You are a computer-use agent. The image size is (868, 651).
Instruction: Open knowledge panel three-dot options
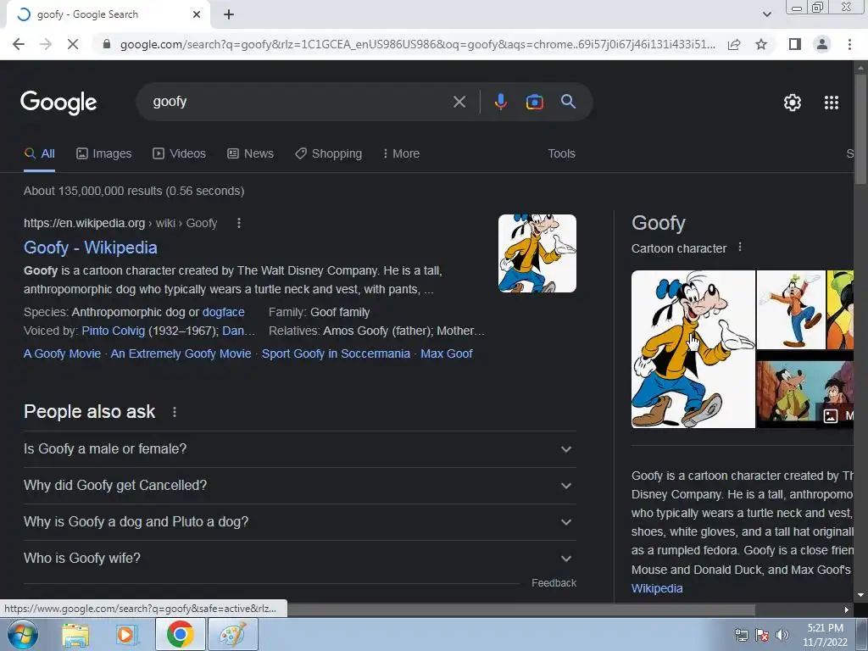click(739, 248)
